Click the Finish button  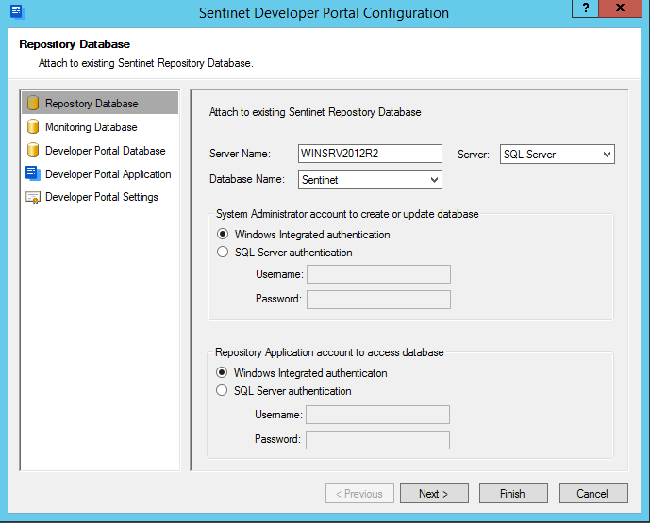tap(513, 494)
